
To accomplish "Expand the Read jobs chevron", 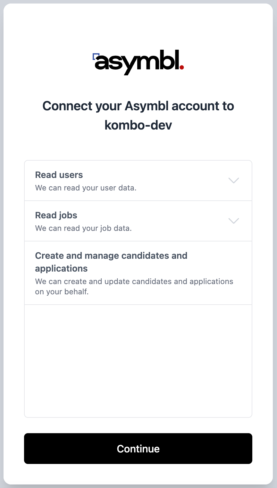I will coord(233,221).
